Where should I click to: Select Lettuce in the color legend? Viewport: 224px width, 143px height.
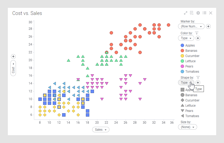[190, 61]
